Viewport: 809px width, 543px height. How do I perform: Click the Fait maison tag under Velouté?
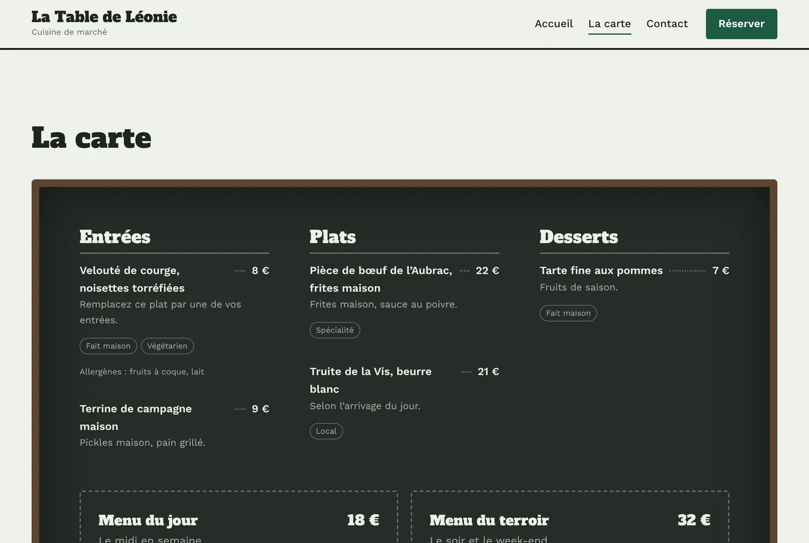point(108,346)
